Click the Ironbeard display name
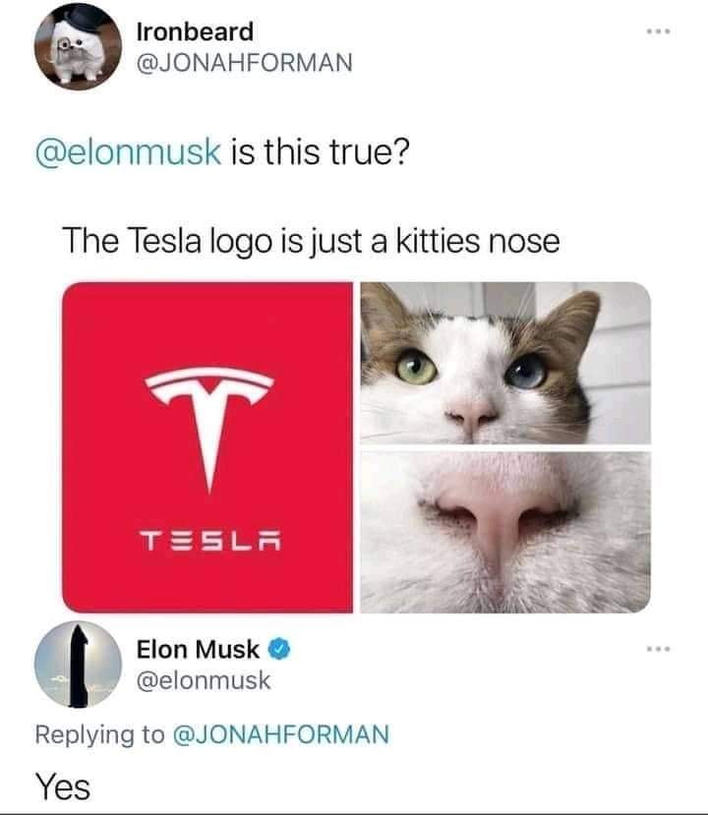The width and height of the screenshot is (708, 815). coord(195,31)
